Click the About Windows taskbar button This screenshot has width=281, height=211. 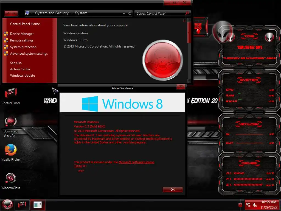click(38, 205)
